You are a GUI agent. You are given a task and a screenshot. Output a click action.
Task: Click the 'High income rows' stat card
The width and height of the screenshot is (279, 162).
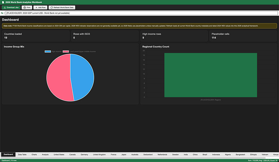(174, 36)
